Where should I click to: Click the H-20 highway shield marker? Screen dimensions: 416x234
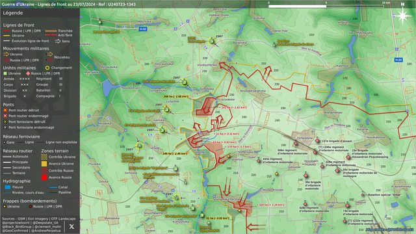[398, 60]
